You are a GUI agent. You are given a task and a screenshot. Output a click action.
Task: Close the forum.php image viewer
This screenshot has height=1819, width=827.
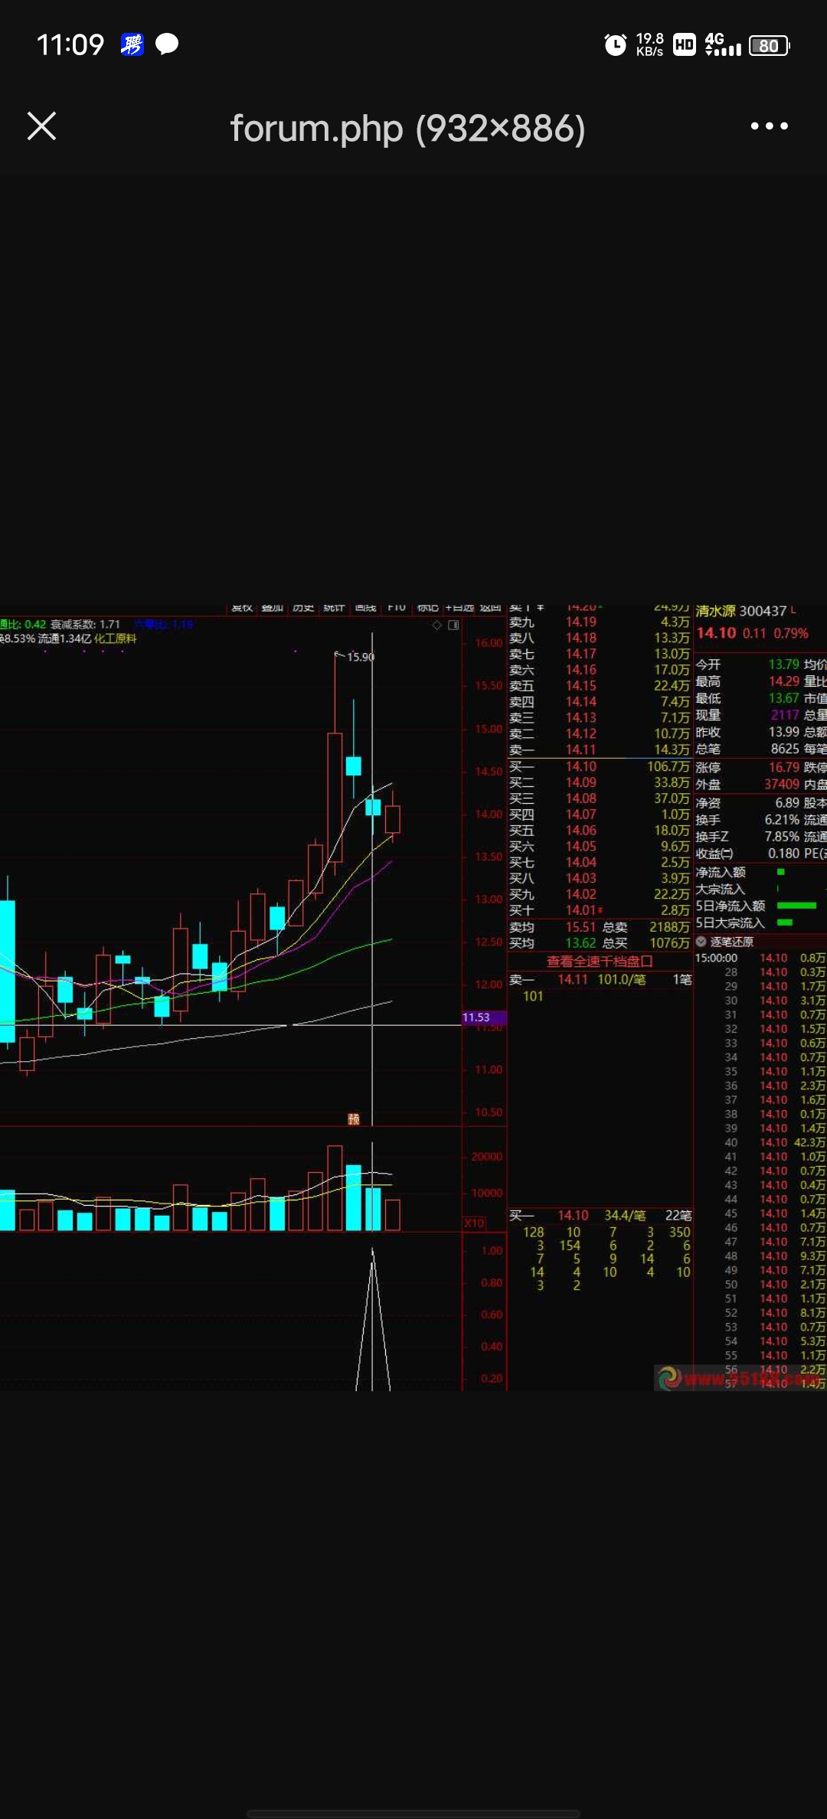coord(41,126)
